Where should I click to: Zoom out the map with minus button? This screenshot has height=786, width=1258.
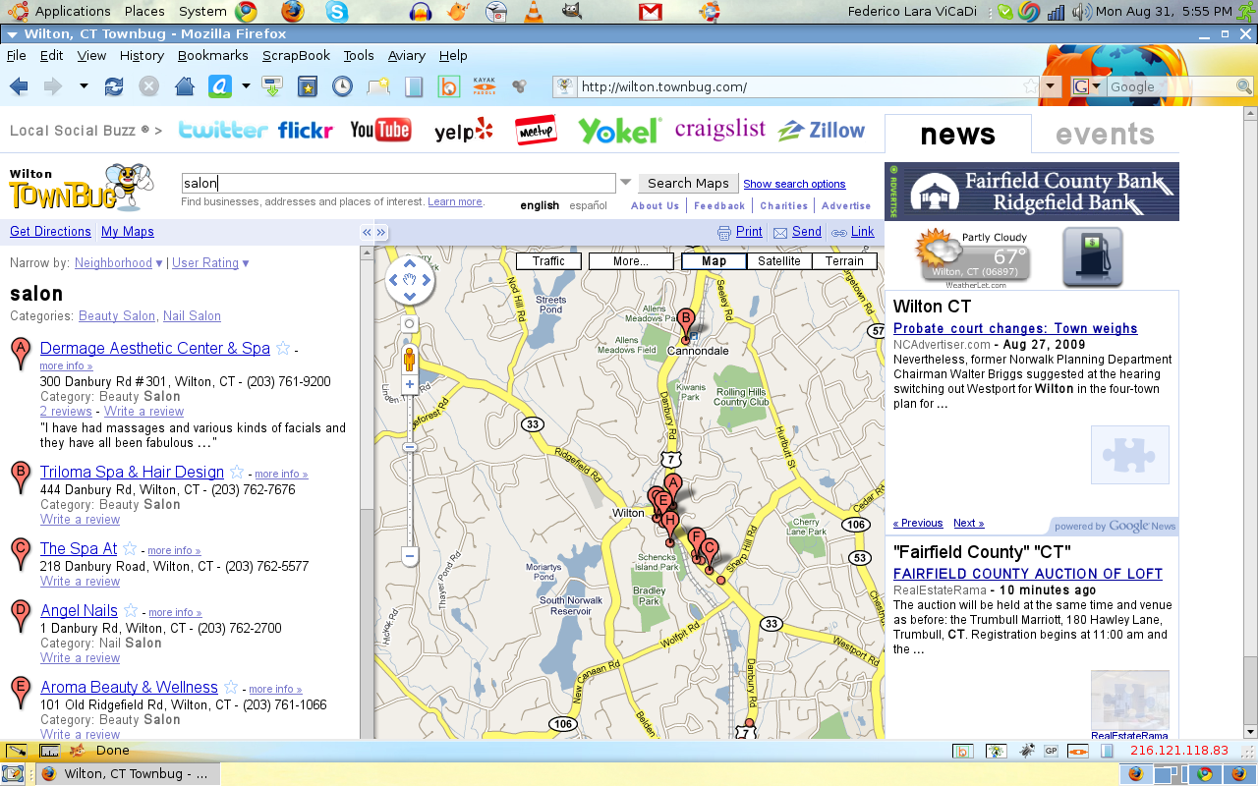click(410, 556)
